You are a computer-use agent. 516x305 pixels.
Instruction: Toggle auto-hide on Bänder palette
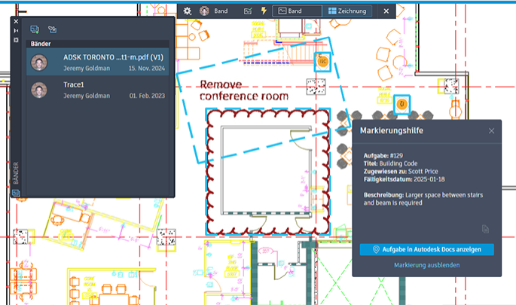coord(17,31)
